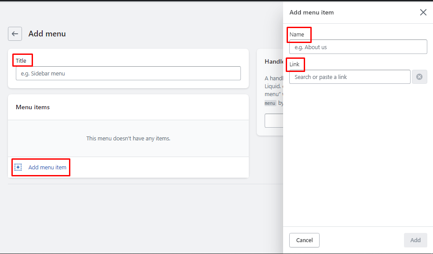Click the Handle card's input box

tap(274, 121)
